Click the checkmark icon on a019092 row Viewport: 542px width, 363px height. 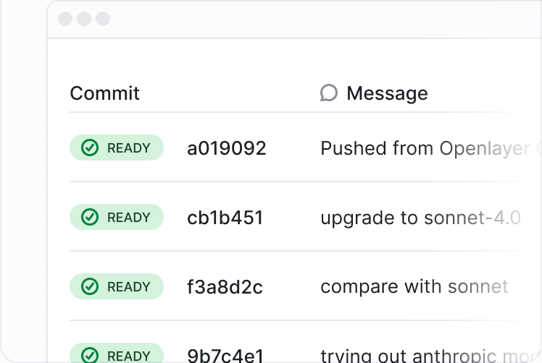(x=90, y=148)
